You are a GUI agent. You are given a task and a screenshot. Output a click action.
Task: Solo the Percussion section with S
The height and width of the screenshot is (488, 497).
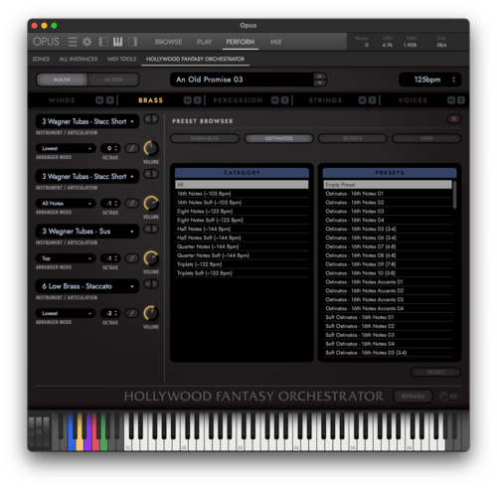click(285, 100)
